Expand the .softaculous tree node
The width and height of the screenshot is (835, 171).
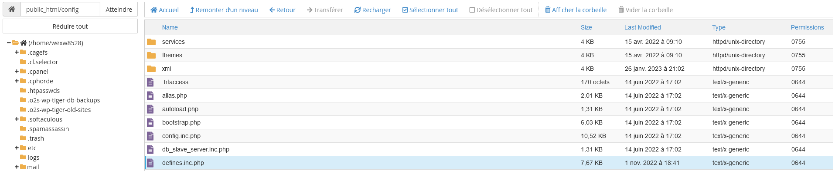click(17, 119)
